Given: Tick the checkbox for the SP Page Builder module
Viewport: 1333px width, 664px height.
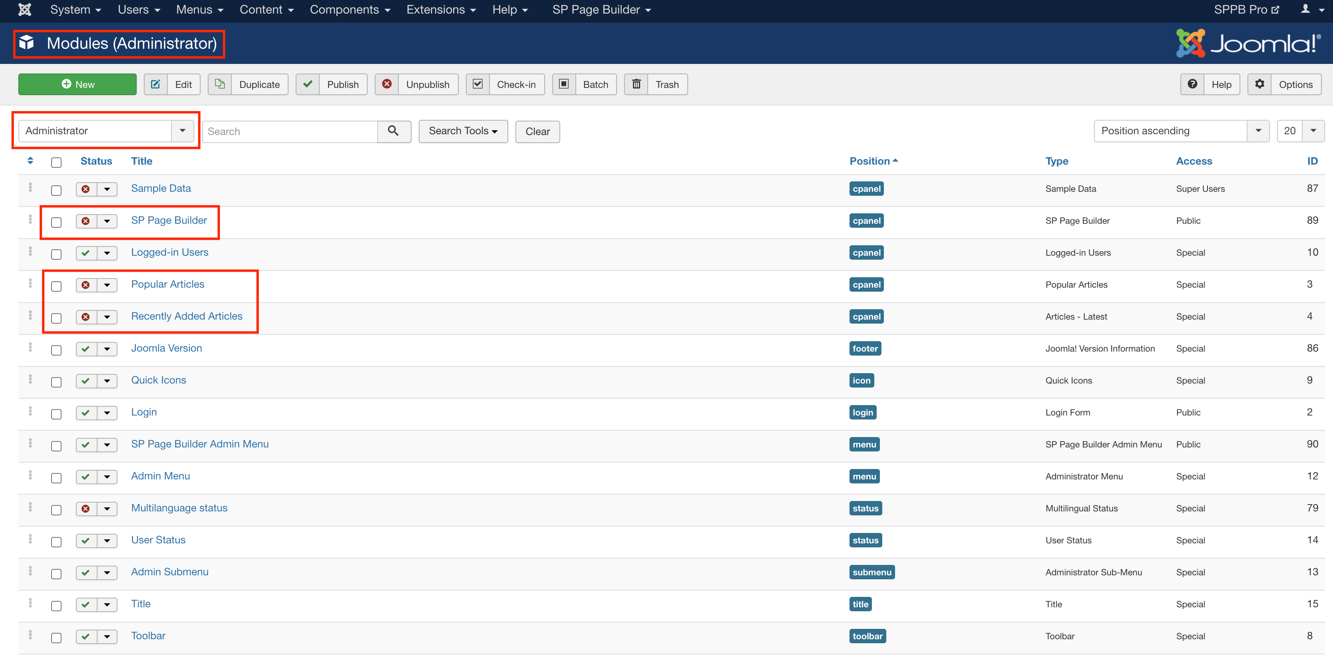Looking at the screenshot, I should [56, 222].
